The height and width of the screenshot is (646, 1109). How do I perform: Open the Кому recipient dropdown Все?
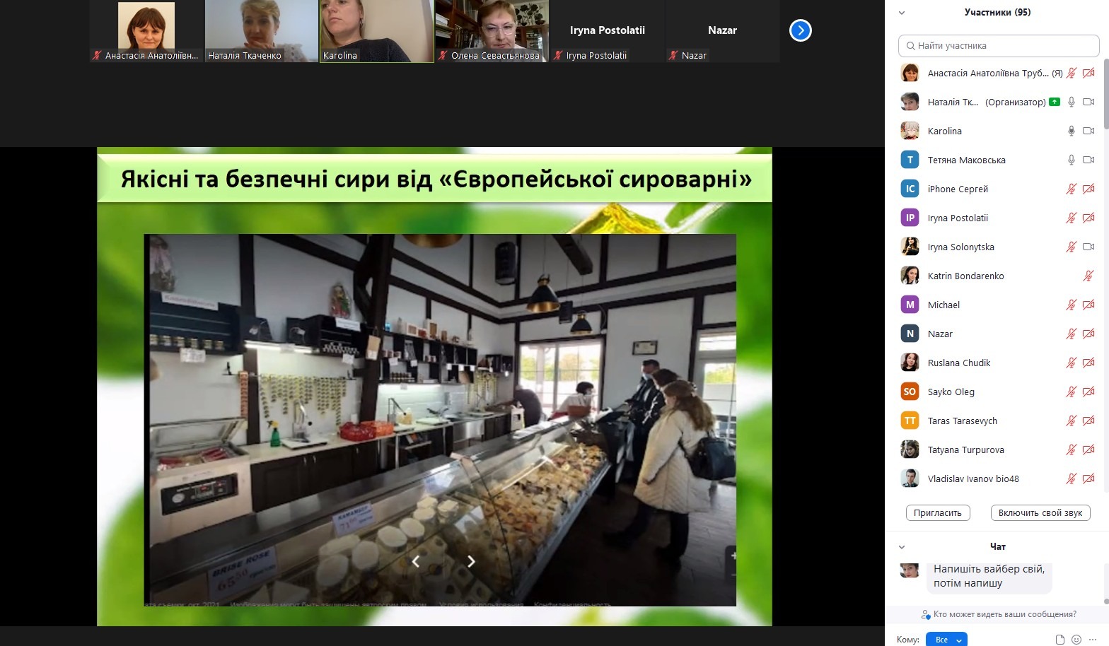[x=946, y=640]
